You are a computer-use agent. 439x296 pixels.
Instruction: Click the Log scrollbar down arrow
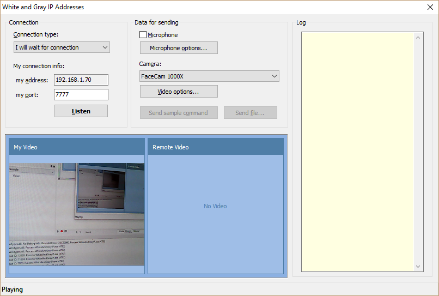(418, 267)
